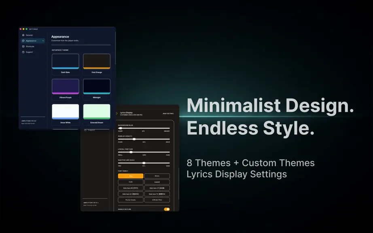The height and width of the screenshot is (233, 373).
Task: Select the highlighted orange Inter font button
Action: click(x=131, y=176)
